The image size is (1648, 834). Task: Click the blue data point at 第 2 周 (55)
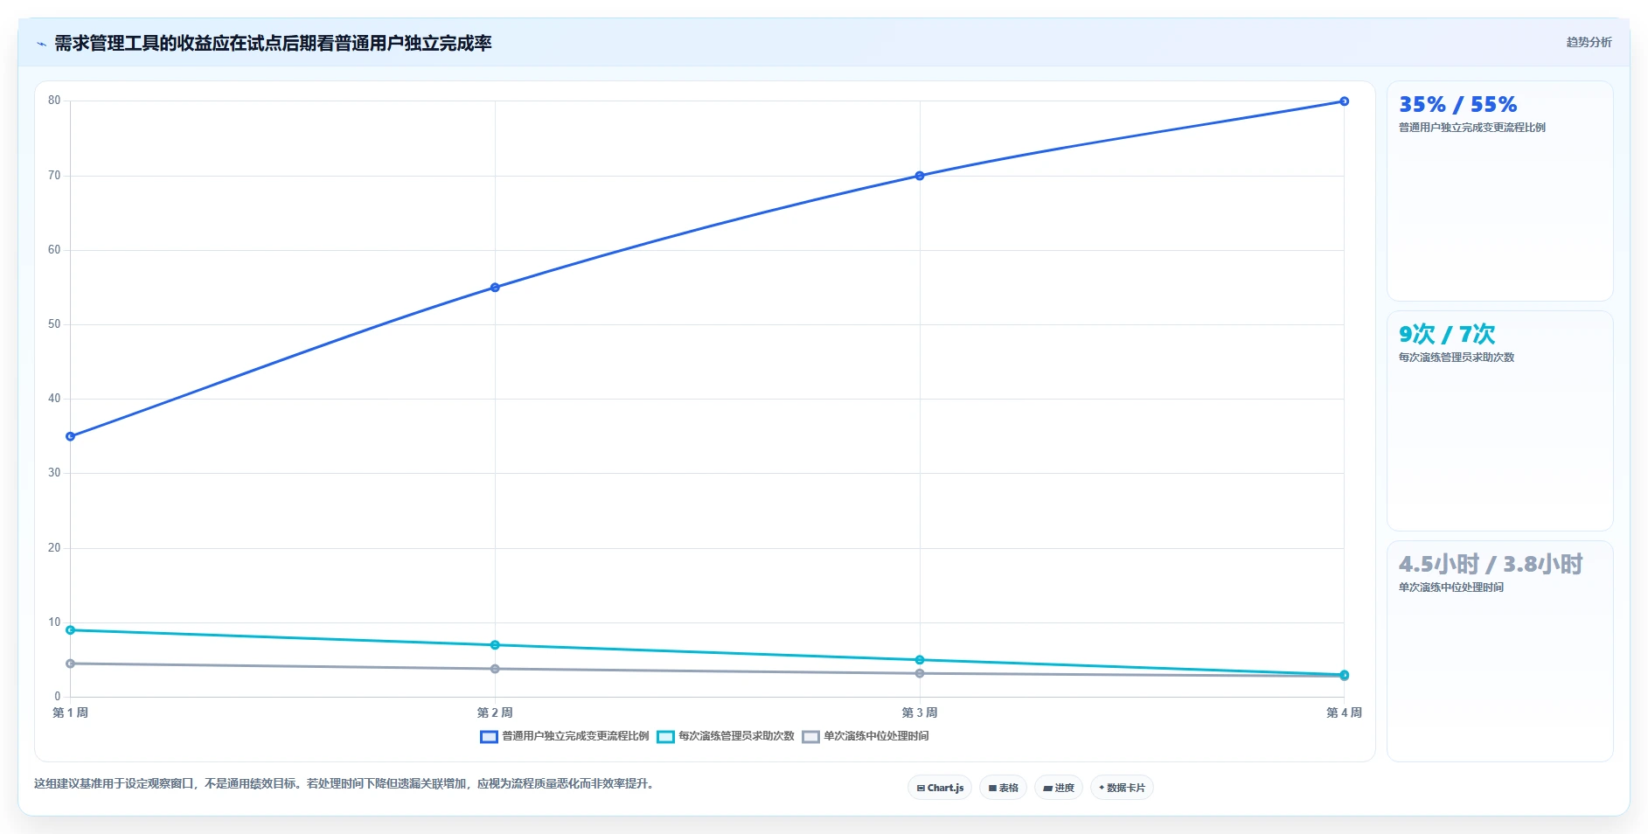tap(495, 288)
